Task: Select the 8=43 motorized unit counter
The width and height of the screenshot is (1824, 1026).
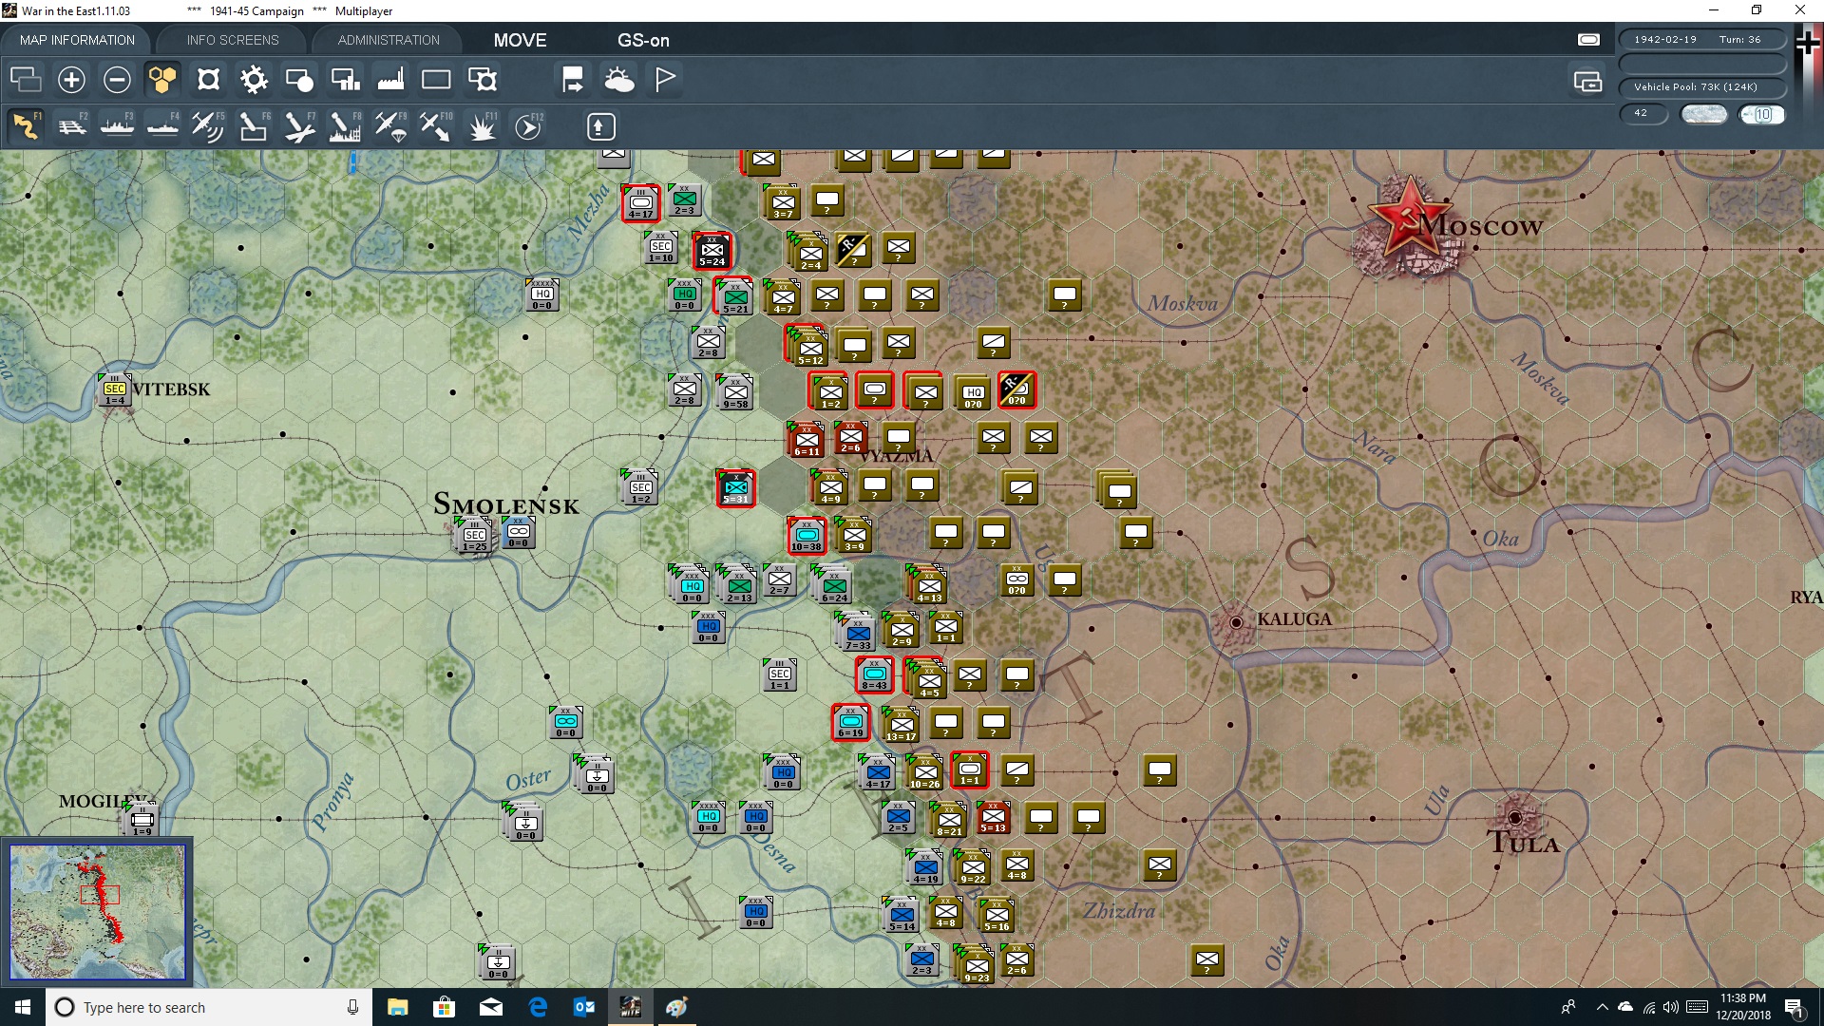Action: [x=874, y=674]
